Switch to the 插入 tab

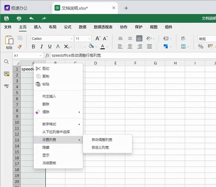coord(38,27)
